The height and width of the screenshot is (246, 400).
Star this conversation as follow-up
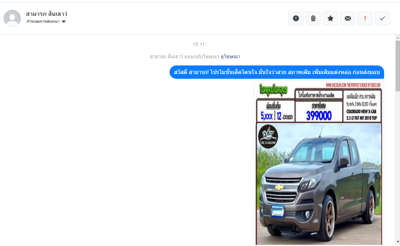point(331,18)
